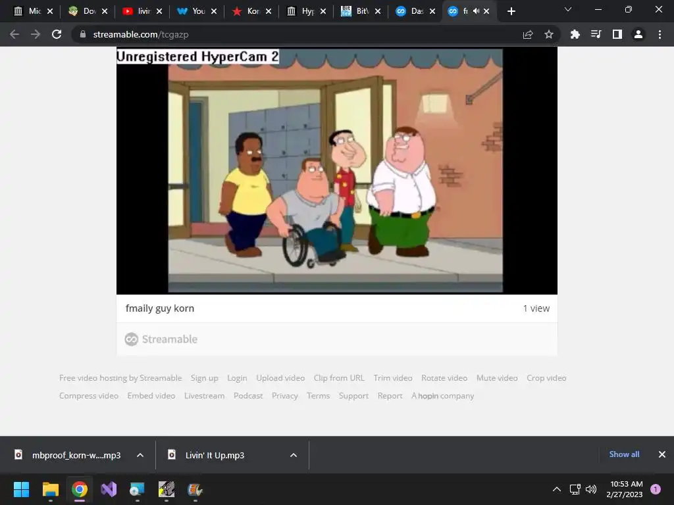Click the Login link
The image size is (674, 505).
pyautogui.click(x=237, y=378)
